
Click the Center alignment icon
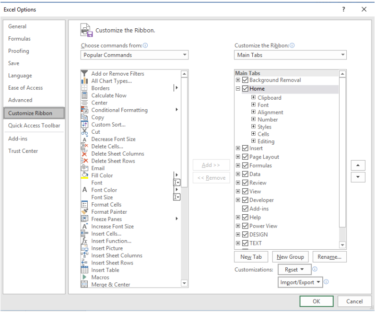tap(84, 103)
